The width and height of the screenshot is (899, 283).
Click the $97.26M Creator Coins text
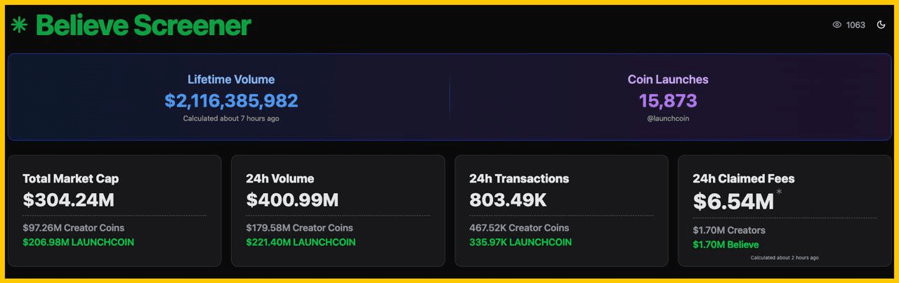pos(73,228)
